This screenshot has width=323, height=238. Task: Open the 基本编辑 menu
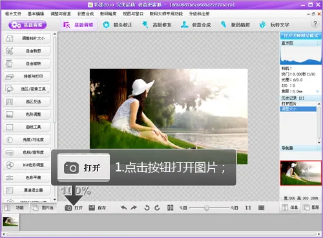coord(36,14)
